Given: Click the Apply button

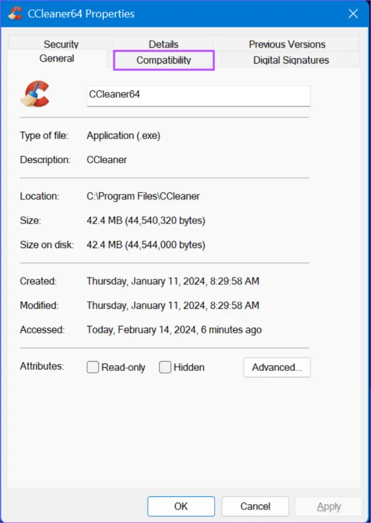Looking at the screenshot, I should pyautogui.click(x=329, y=506).
